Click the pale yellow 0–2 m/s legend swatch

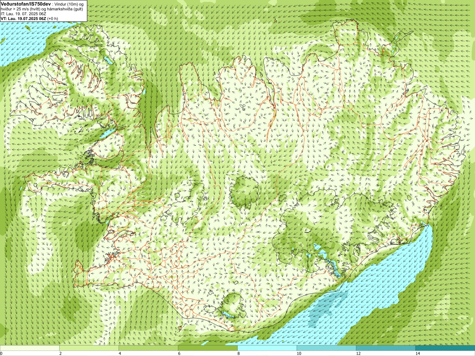pyautogui.click(x=30, y=348)
